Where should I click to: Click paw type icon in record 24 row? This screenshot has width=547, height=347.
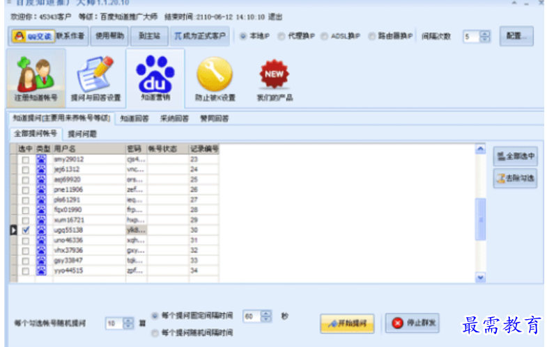point(41,170)
